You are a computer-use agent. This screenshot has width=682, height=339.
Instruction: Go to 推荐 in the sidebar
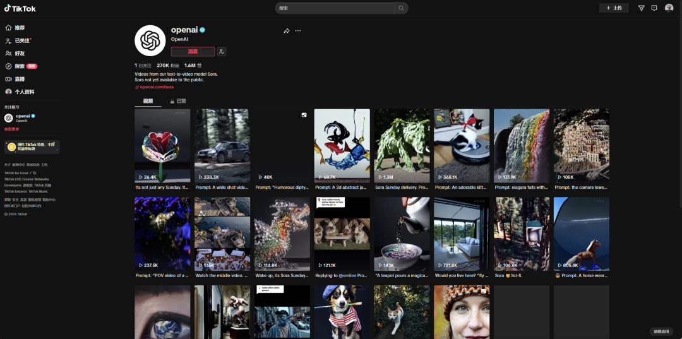coord(15,28)
